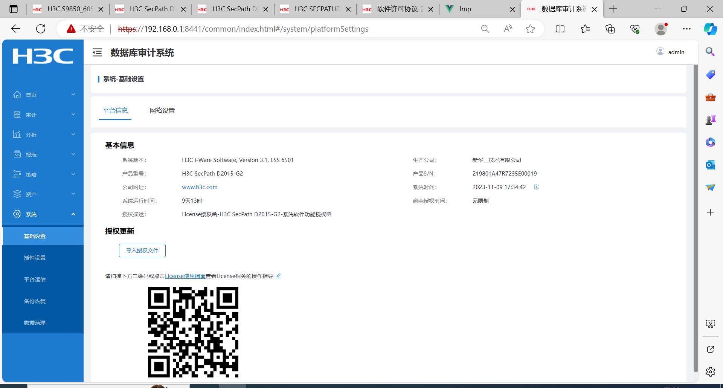Open the tab actions menu icon
723x388 pixels.
[x=14, y=9]
